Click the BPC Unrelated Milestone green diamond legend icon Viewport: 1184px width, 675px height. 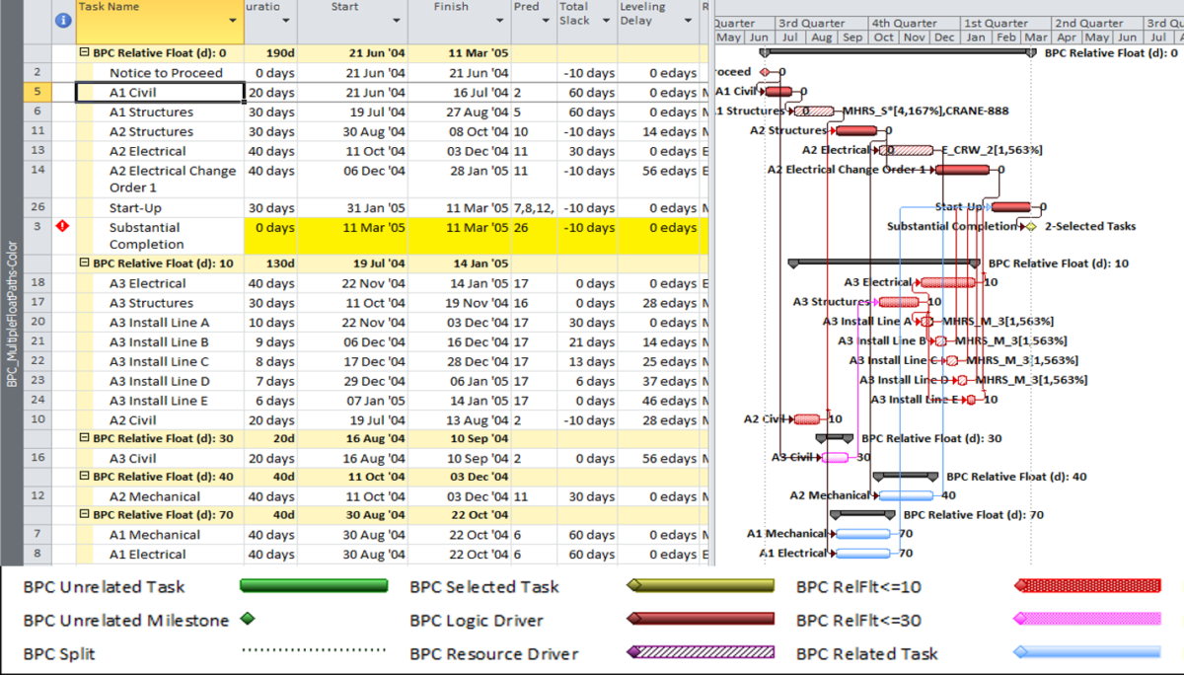[x=247, y=620]
